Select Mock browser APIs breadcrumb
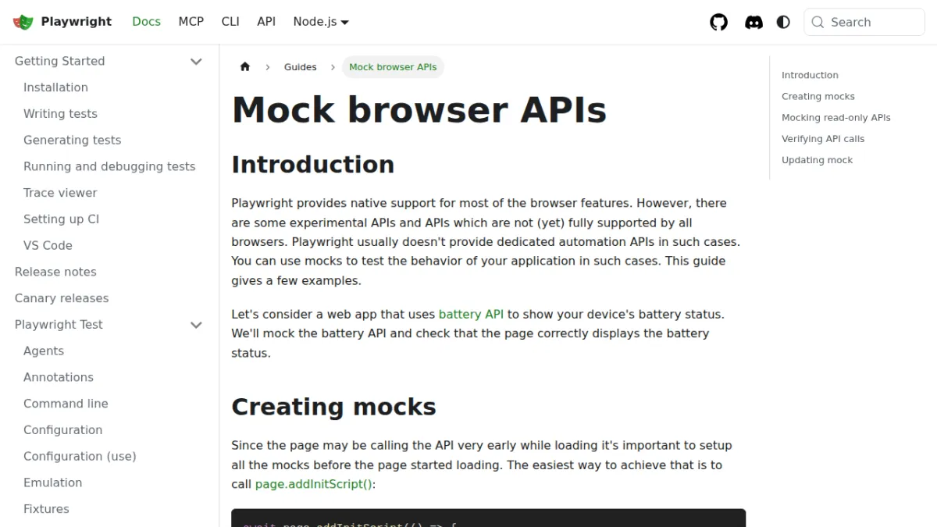 pos(393,67)
